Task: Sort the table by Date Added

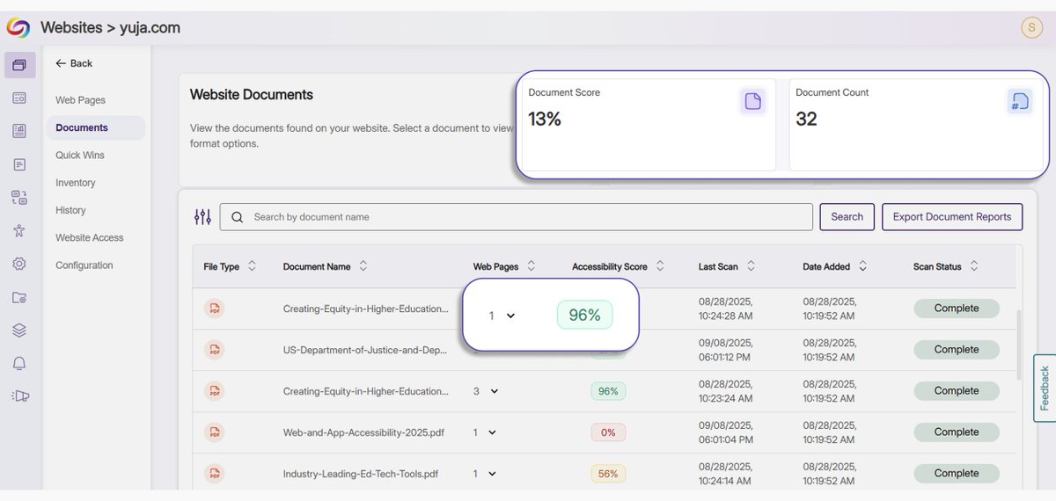Action: pyautogui.click(x=862, y=266)
